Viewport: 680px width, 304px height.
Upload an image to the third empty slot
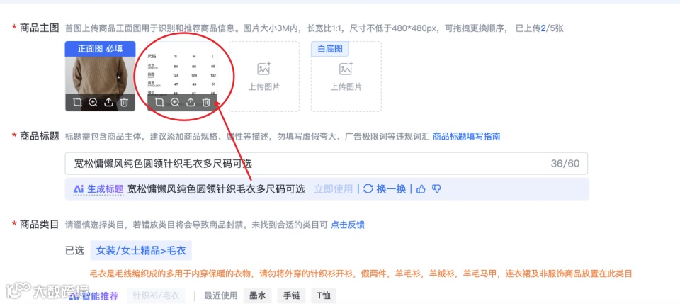point(264,77)
